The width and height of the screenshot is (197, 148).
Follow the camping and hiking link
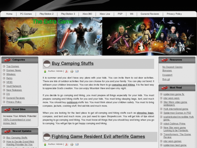(x=123, y=85)
